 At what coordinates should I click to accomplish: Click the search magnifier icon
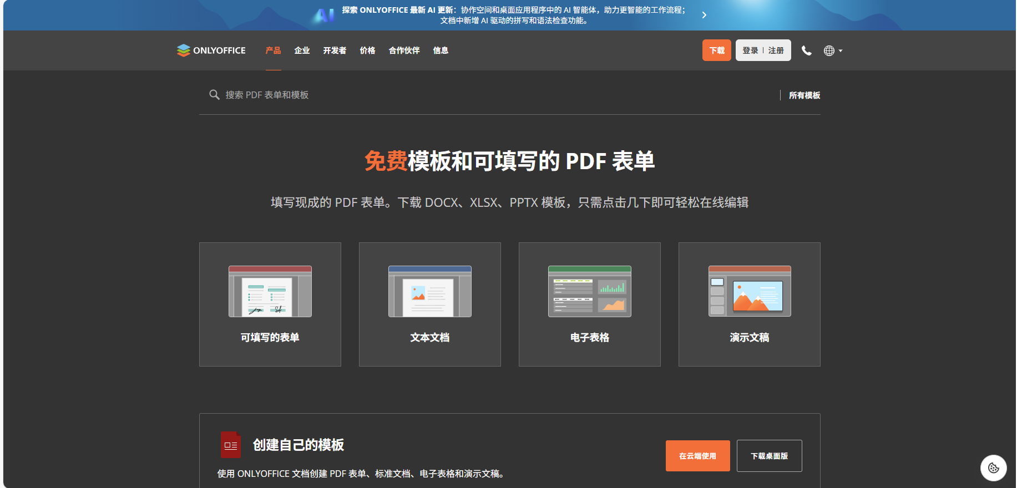[214, 95]
